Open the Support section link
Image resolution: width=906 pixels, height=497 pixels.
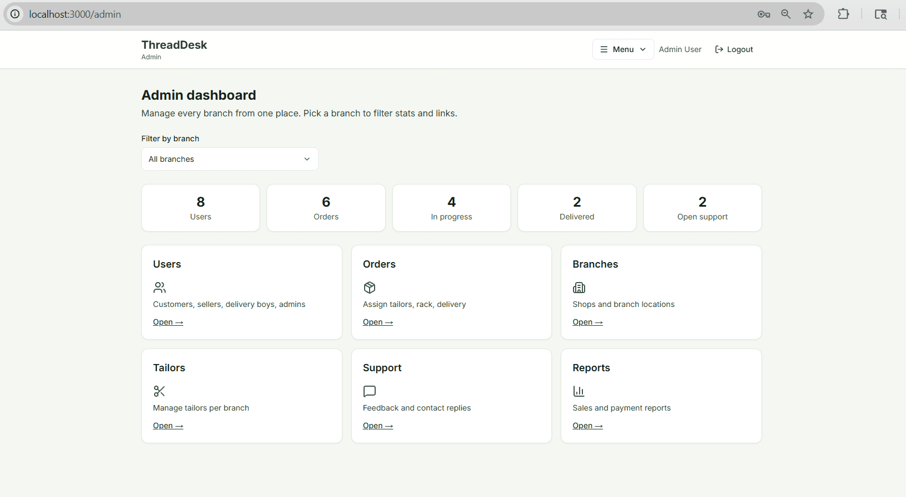378,426
